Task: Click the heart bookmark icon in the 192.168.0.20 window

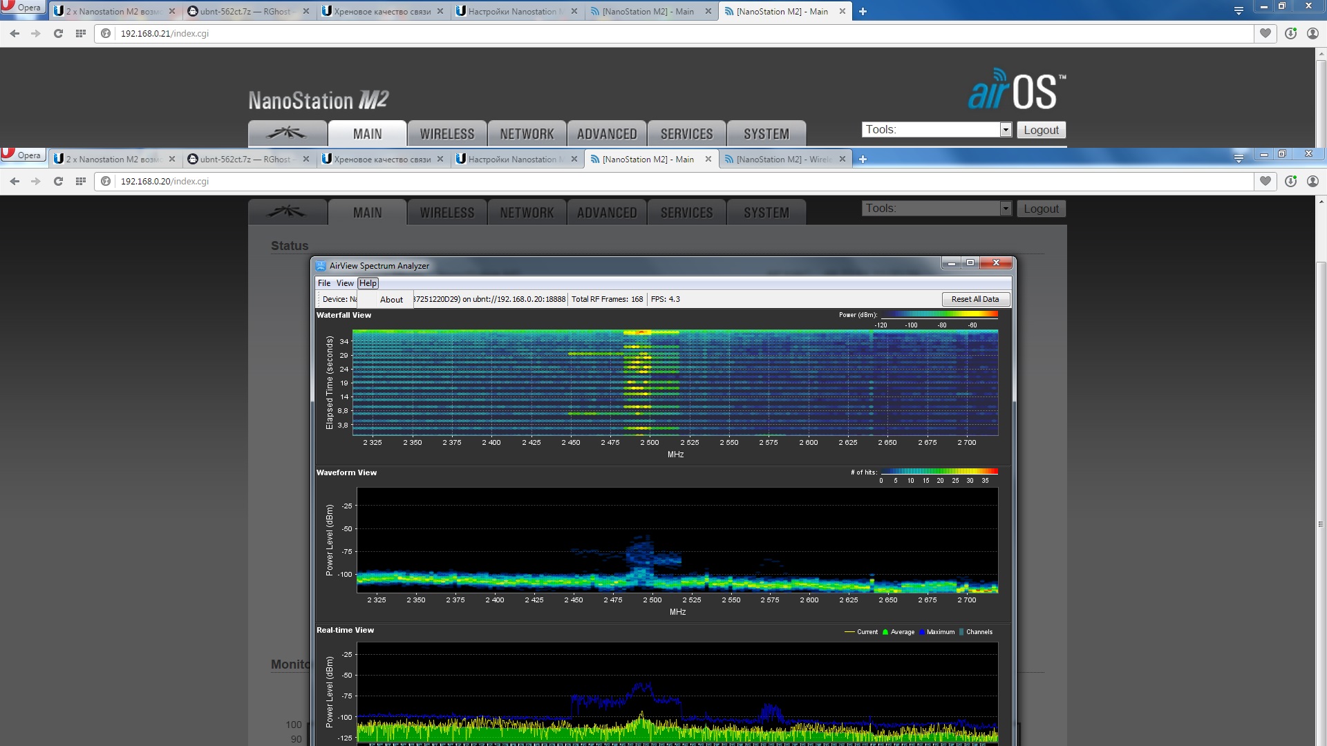Action: point(1265,181)
